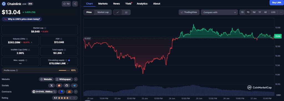
Task: Open the Reddit social link
Action: tap(59, 85)
